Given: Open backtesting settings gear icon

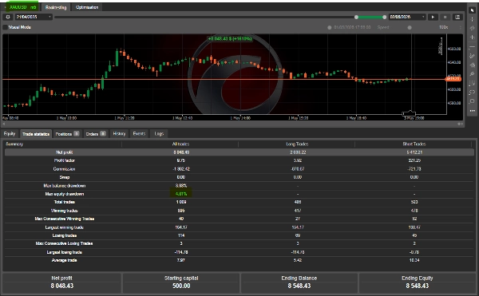Looking at the screenshot, I should coord(8,17).
